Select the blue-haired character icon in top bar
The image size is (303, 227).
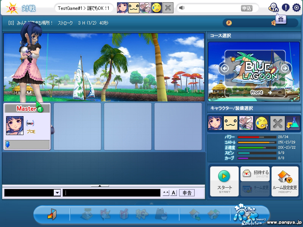[x=122, y=8]
